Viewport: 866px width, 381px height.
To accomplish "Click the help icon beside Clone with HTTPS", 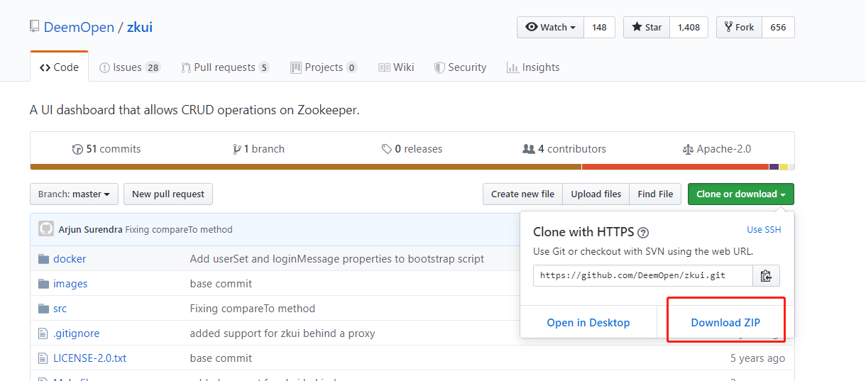I will [x=643, y=232].
